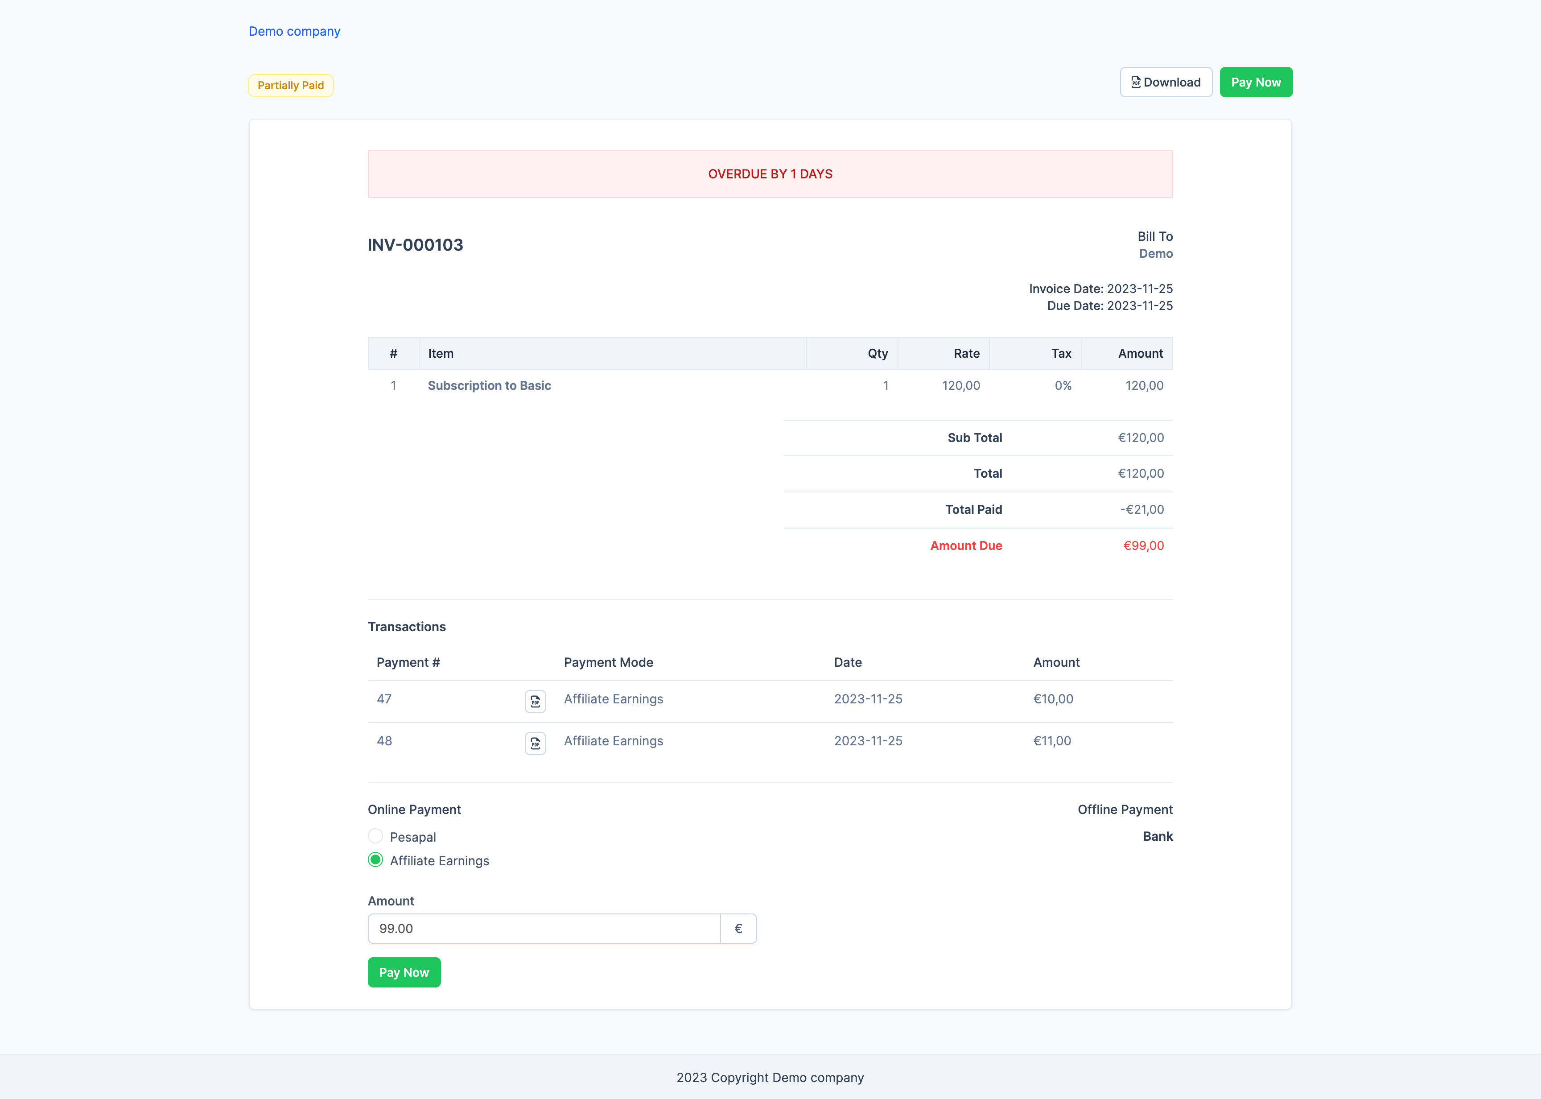The width and height of the screenshot is (1541, 1099).
Task: Click the Amount Due €99,00 value
Action: click(1143, 545)
